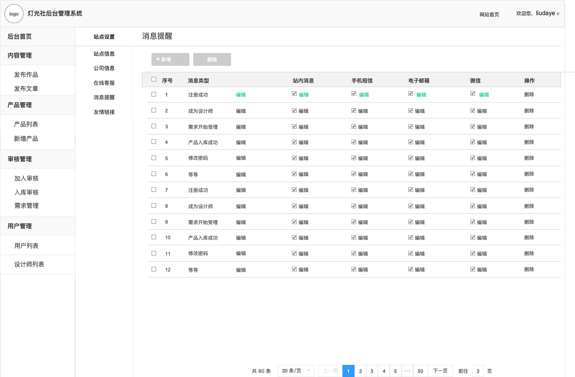Screen dimensions: 575x377
Task: Delete row 6 using its 删除 link
Action: click(529, 174)
